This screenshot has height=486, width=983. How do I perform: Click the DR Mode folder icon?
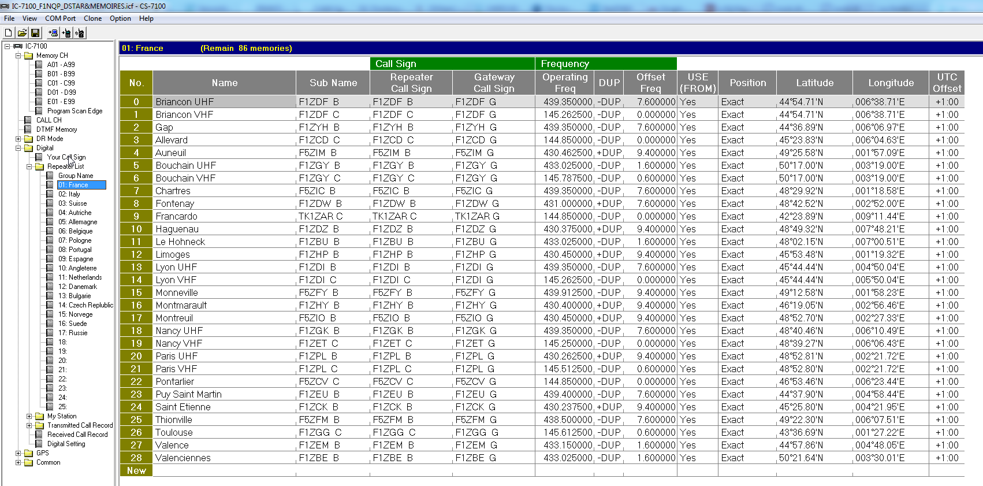click(28, 139)
